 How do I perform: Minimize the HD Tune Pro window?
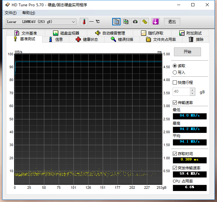pyautogui.click(x=179, y=5)
